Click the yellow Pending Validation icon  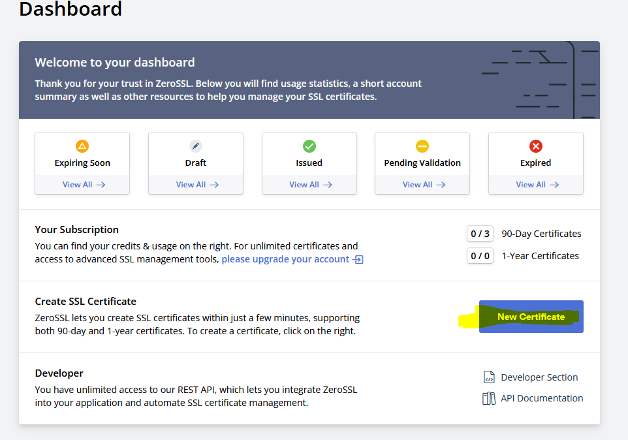click(x=422, y=146)
